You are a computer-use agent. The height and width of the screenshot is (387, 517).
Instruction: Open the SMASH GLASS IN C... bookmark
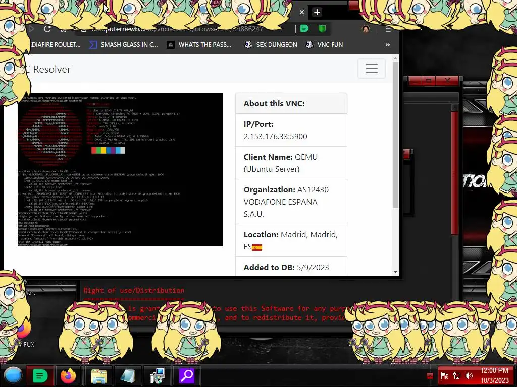(x=124, y=45)
